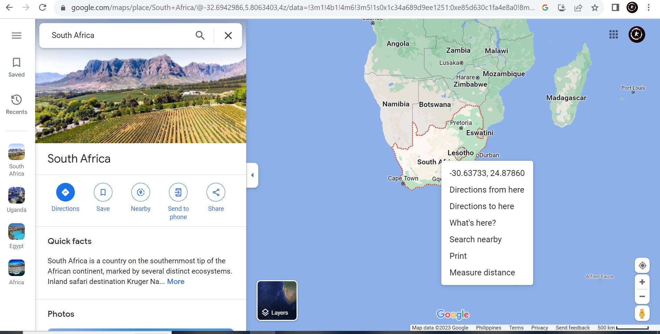Click the browser forward arrow

[26, 7]
